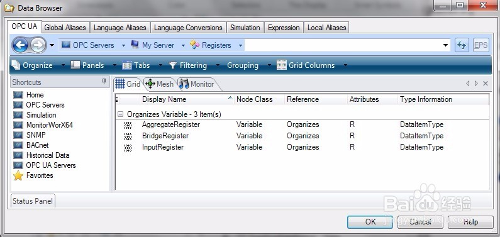
Task: Click the SNMP shortcut icon
Action: pos(18,135)
